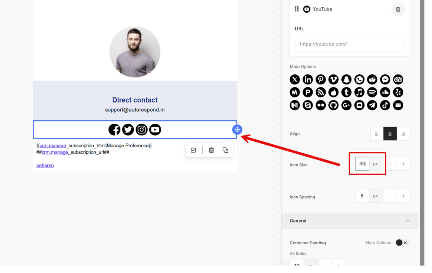Add the TikTok social icon
Viewport: 432px width, 273px height.
(385, 105)
